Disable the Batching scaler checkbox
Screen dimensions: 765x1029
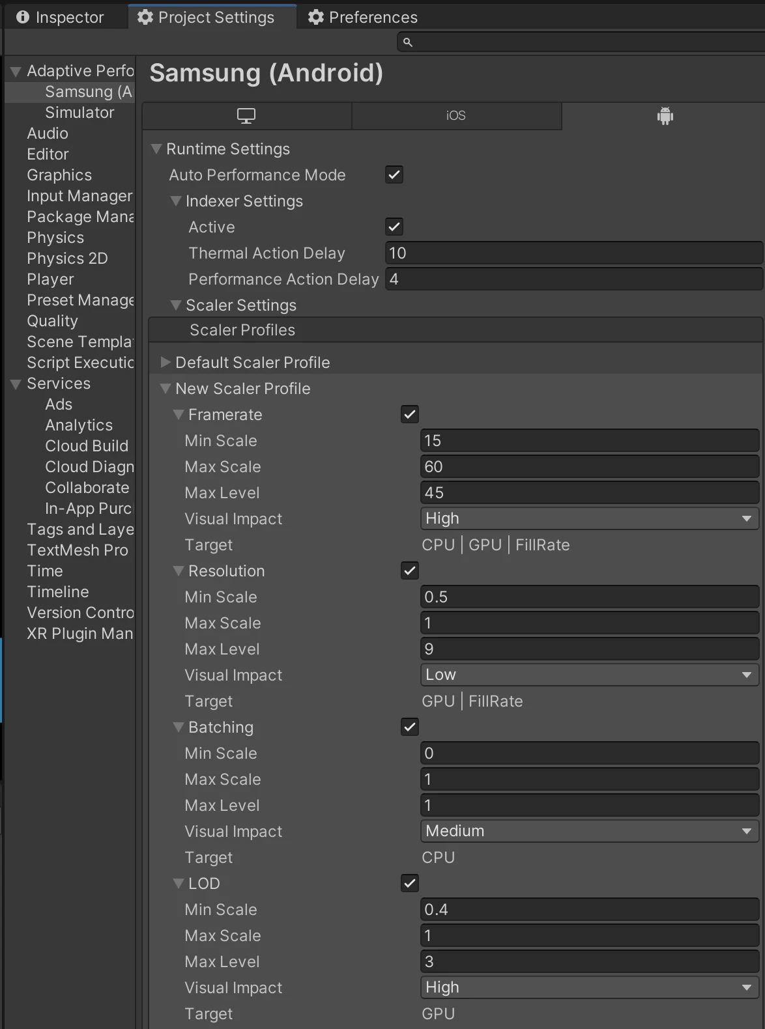(410, 727)
